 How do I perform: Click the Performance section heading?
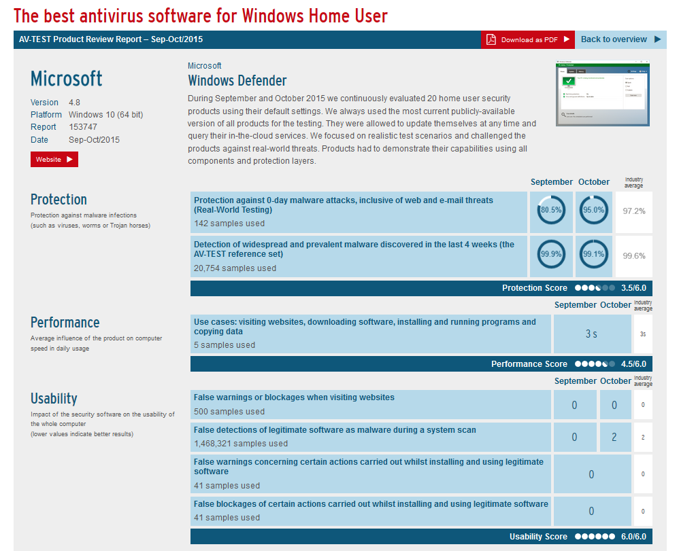(65, 322)
